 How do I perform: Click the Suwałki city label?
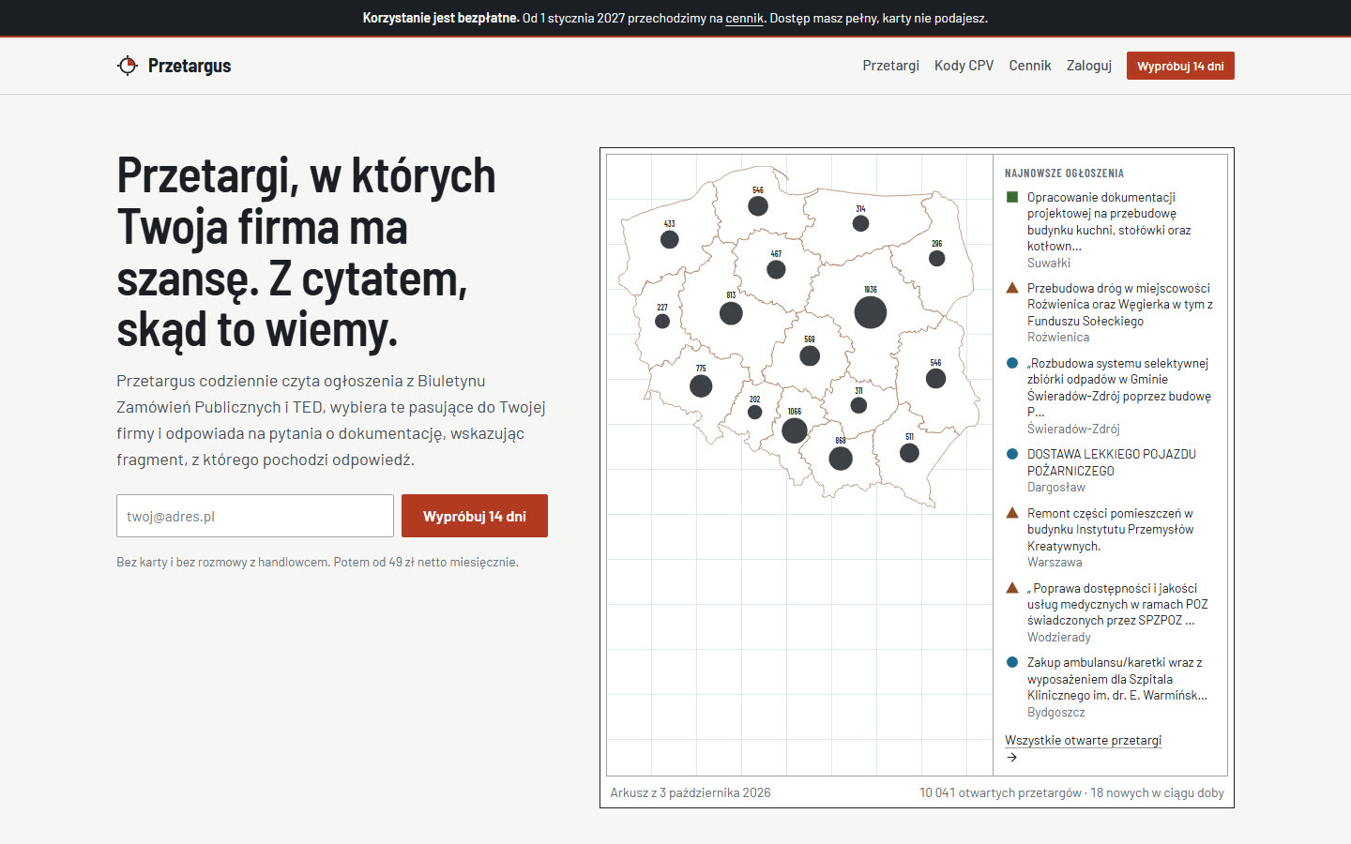coord(1049,263)
